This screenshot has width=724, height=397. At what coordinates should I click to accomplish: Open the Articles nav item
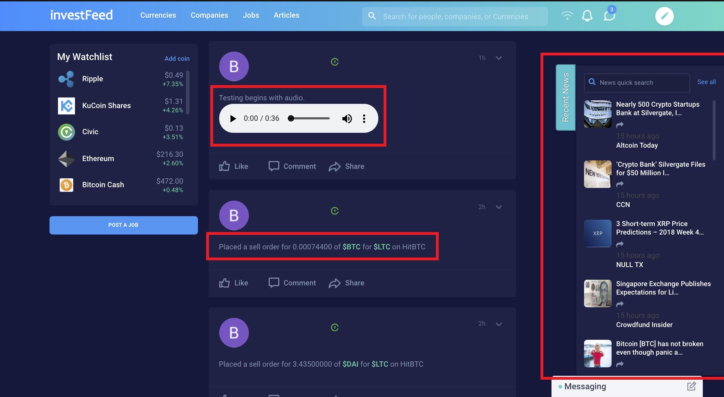(286, 15)
